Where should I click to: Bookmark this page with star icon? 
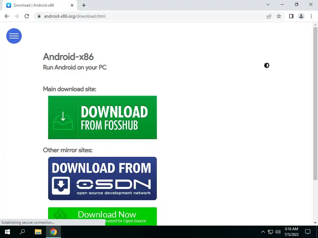[x=279, y=16]
